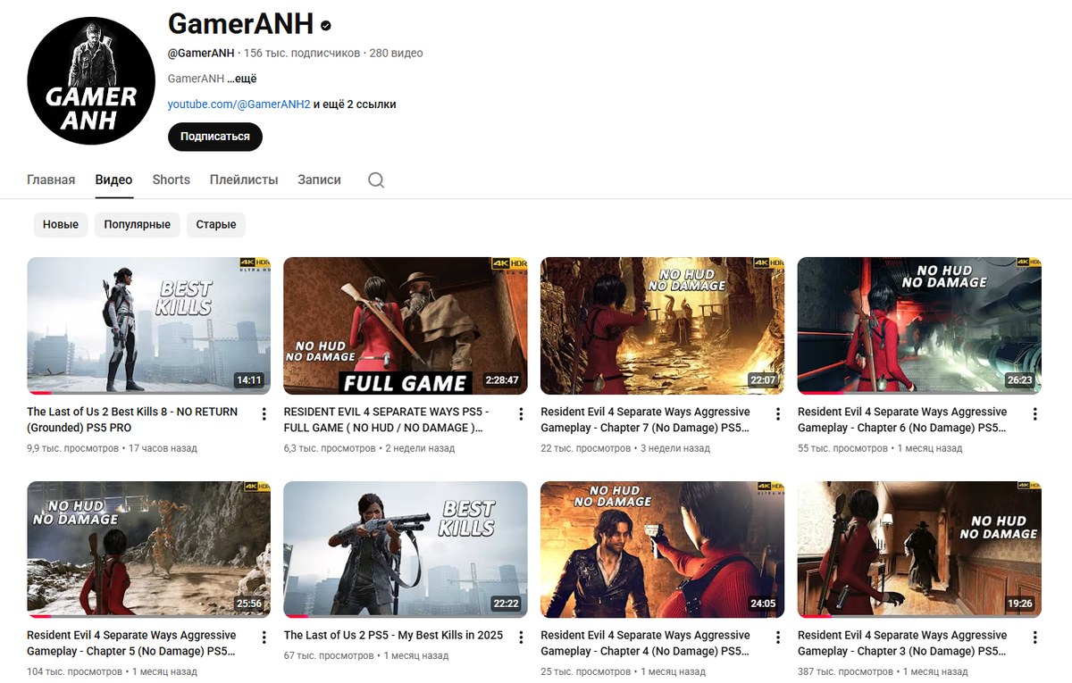Open options menu for Last of Us 2 Best Kills 8
Image resolution: width=1072 pixels, height=683 pixels.
click(x=264, y=413)
